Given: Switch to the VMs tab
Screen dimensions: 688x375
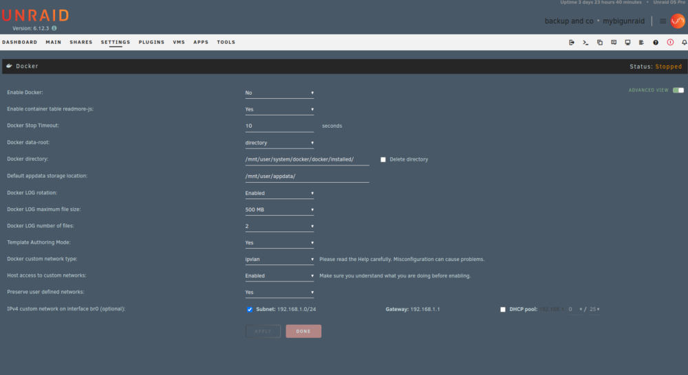Looking at the screenshot, I should pos(179,43).
